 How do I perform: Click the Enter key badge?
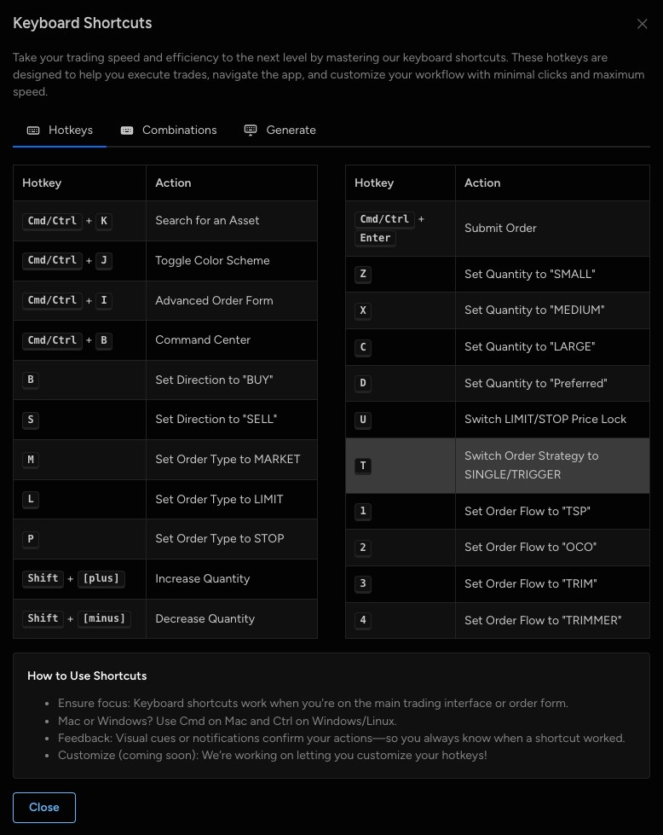point(375,238)
